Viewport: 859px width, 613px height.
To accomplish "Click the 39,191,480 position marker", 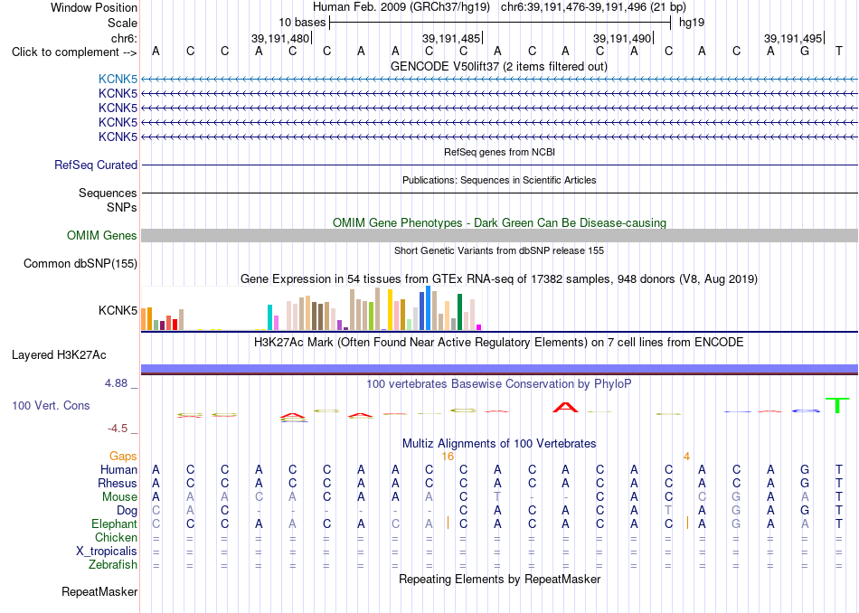I will [280, 38].
